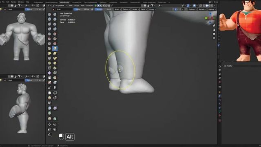The height and width of the screenshot is (147, 261).
Task: Open the Remesh dropdown
Action: click(x=202, y=9)
